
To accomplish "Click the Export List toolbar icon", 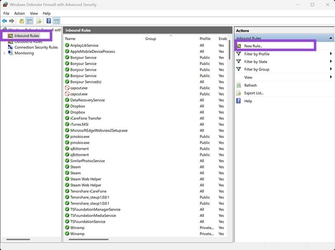I will coord(39,21).
